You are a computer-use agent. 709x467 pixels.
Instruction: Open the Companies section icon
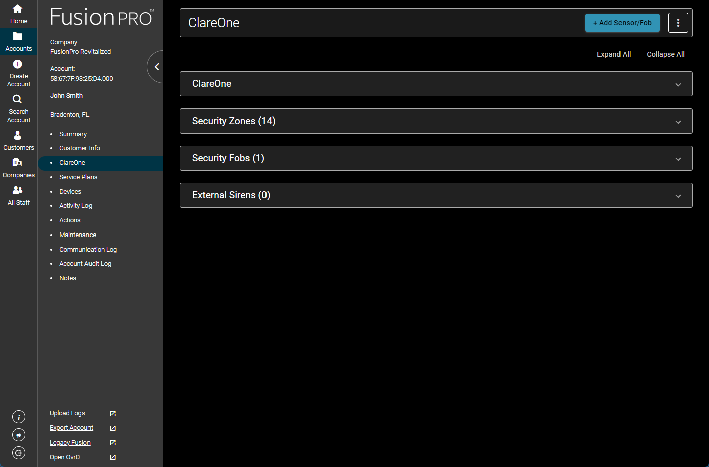19,168
